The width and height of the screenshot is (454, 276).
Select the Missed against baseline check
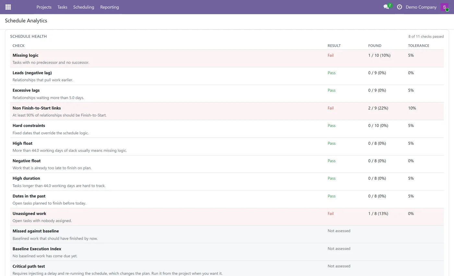tap(36, 231)
